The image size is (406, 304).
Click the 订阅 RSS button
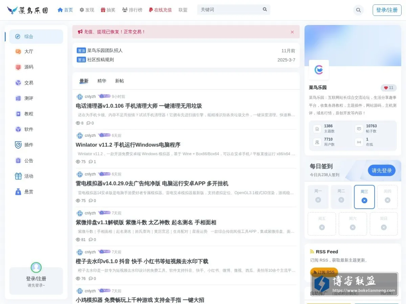(324, 272)
